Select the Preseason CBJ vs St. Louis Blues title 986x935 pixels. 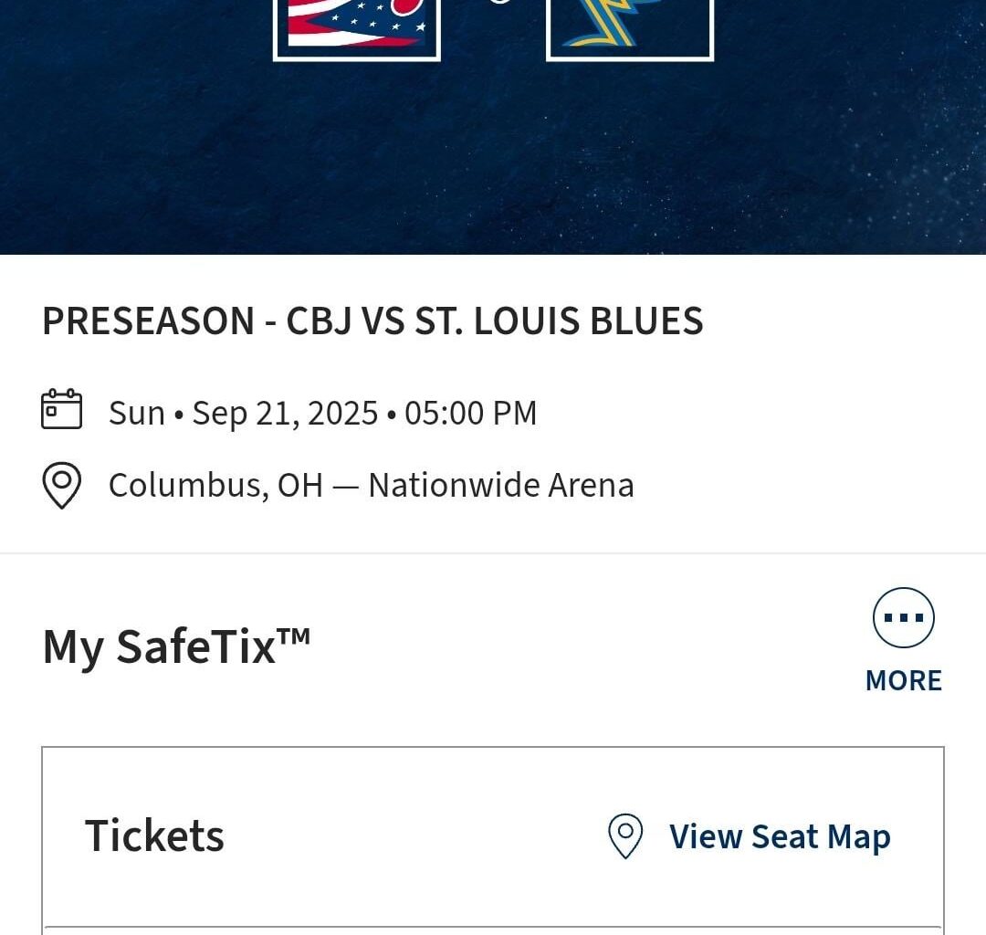point(372,321)
